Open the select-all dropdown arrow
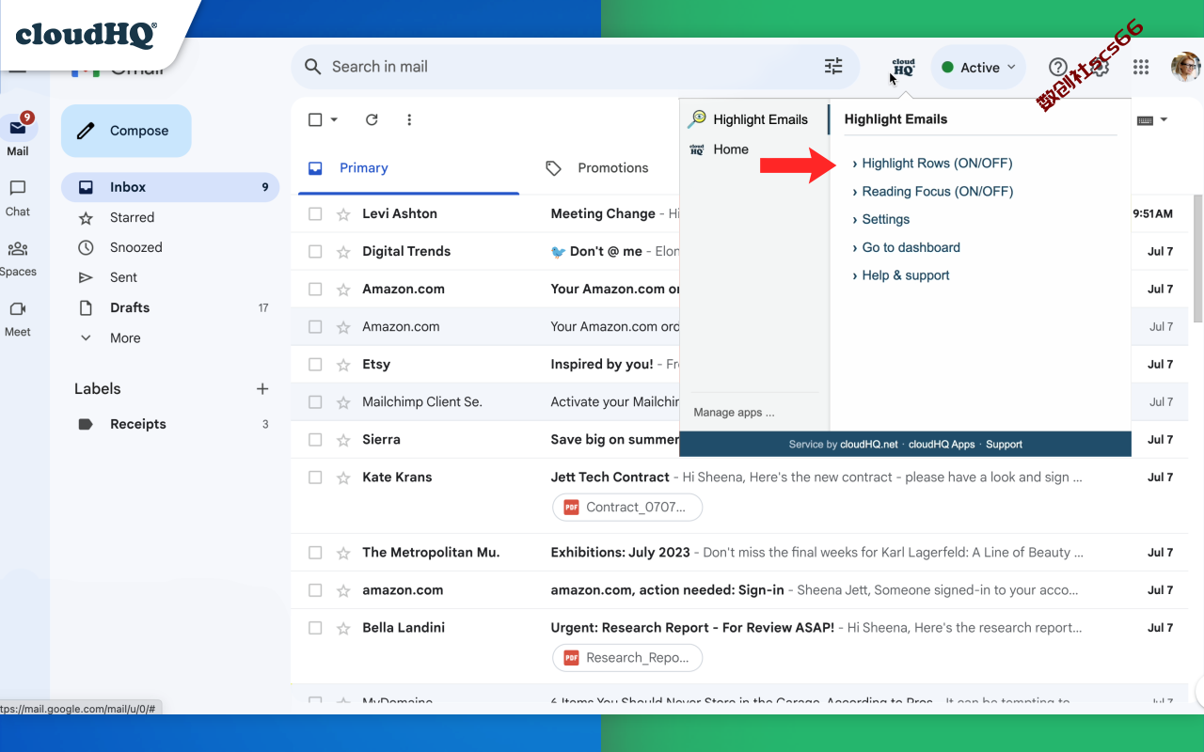 pyautogui.click(x=334, y=119)
